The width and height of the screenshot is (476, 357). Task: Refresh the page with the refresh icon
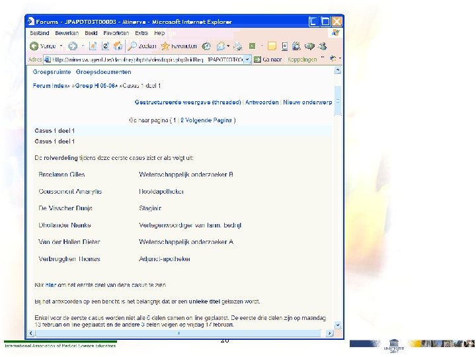click(x=105, y=46)
